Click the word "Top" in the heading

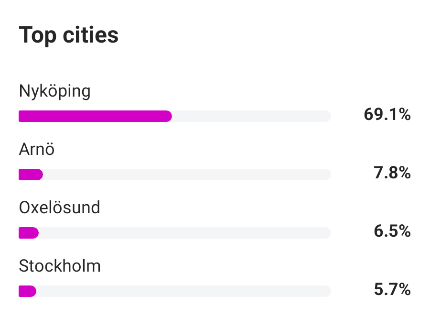pyautogui.click(x=37, y=36)
